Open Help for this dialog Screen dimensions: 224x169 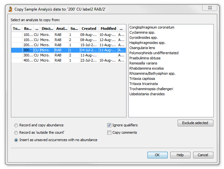(180, 155)
